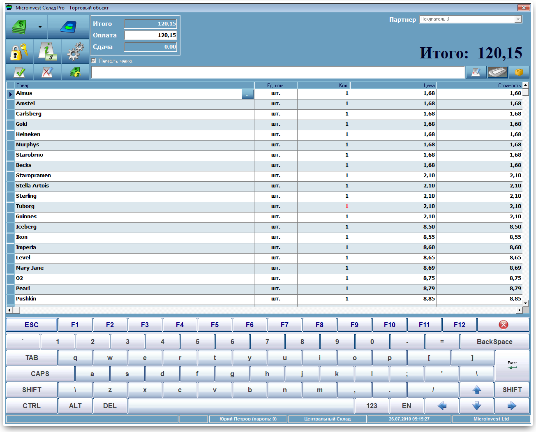The width and height of the screenshot is (536, 432).
Task: Open the price info tag icon
Action: click(x=47, y=51)
